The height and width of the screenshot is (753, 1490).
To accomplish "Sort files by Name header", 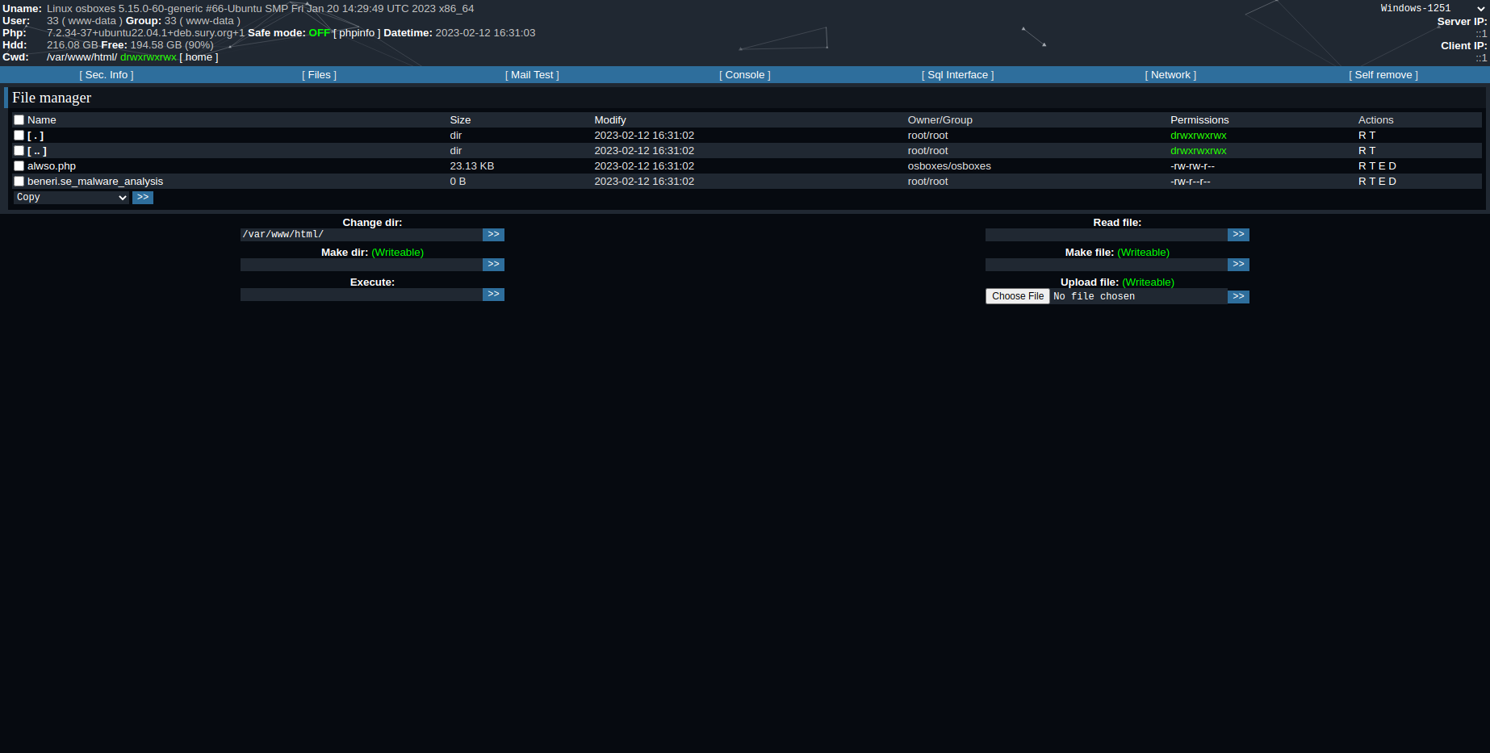I will pos(42,120).
